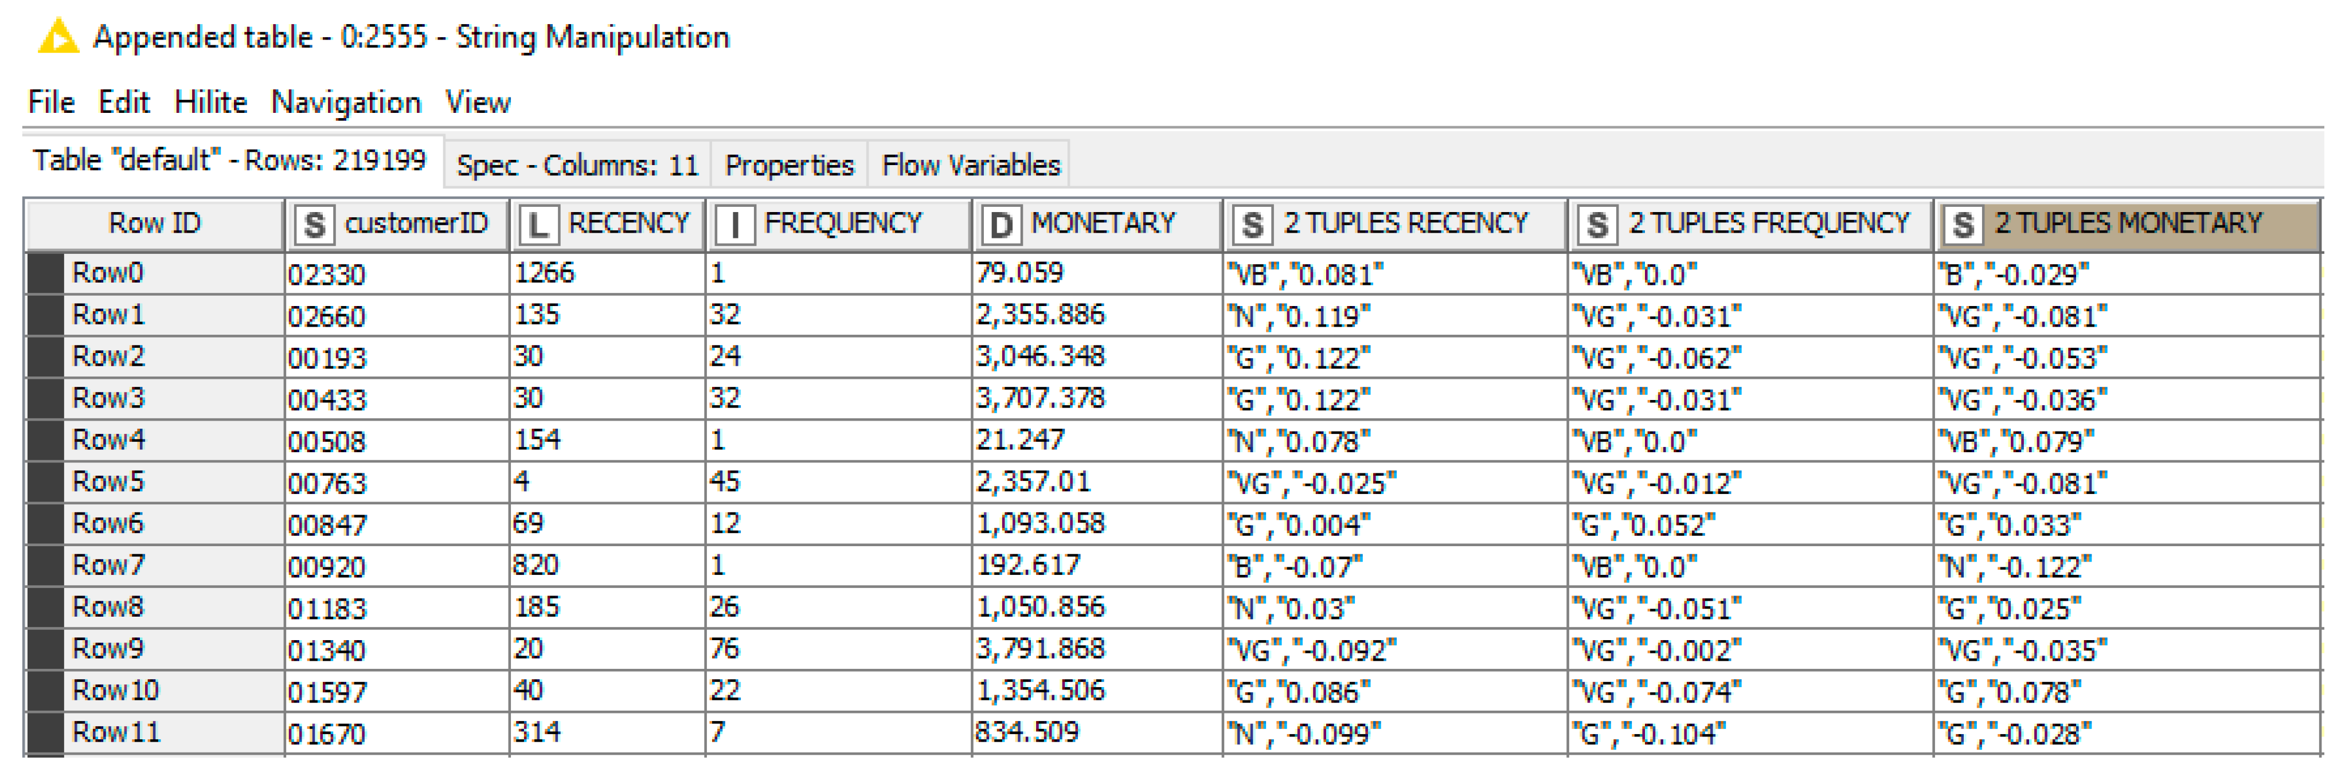
Task: Switch to the Properties tab
Action: (789, 165)
